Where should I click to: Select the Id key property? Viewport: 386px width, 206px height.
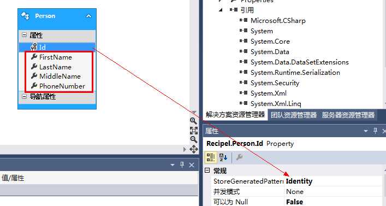[x=57, y=47]
